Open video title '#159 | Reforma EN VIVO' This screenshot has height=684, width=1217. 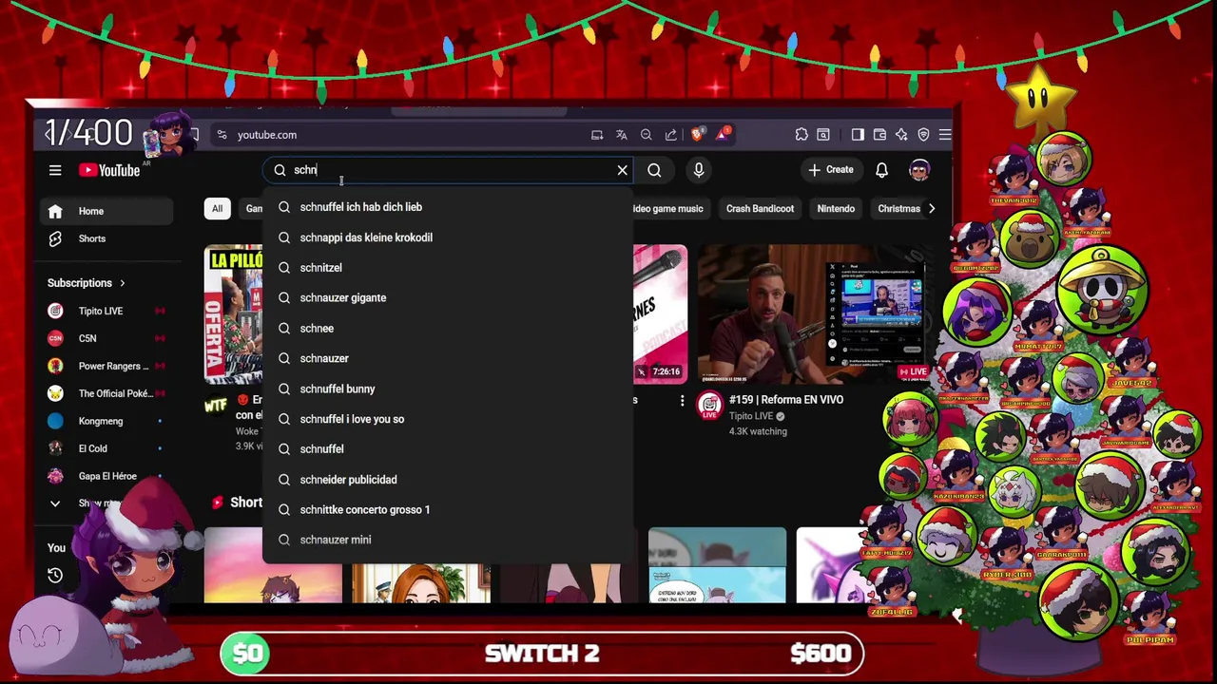click(x=786, y=400)
